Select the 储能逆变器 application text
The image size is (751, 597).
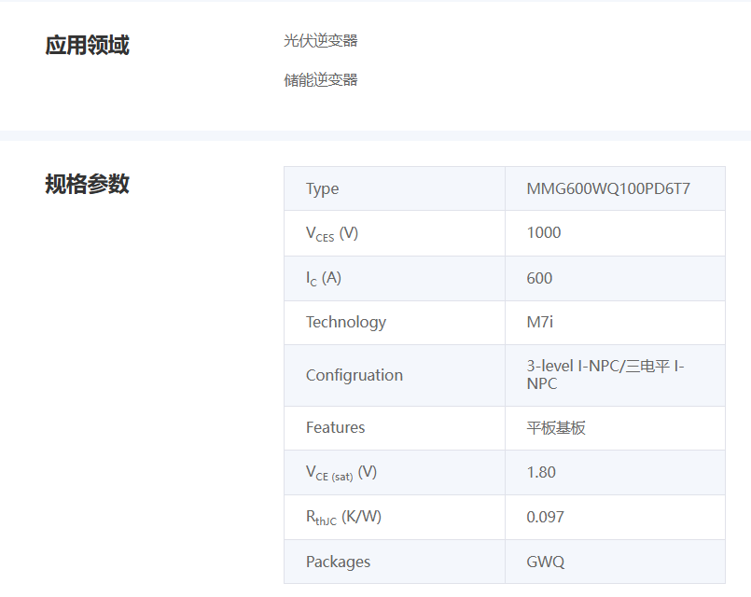pos(320,80)
